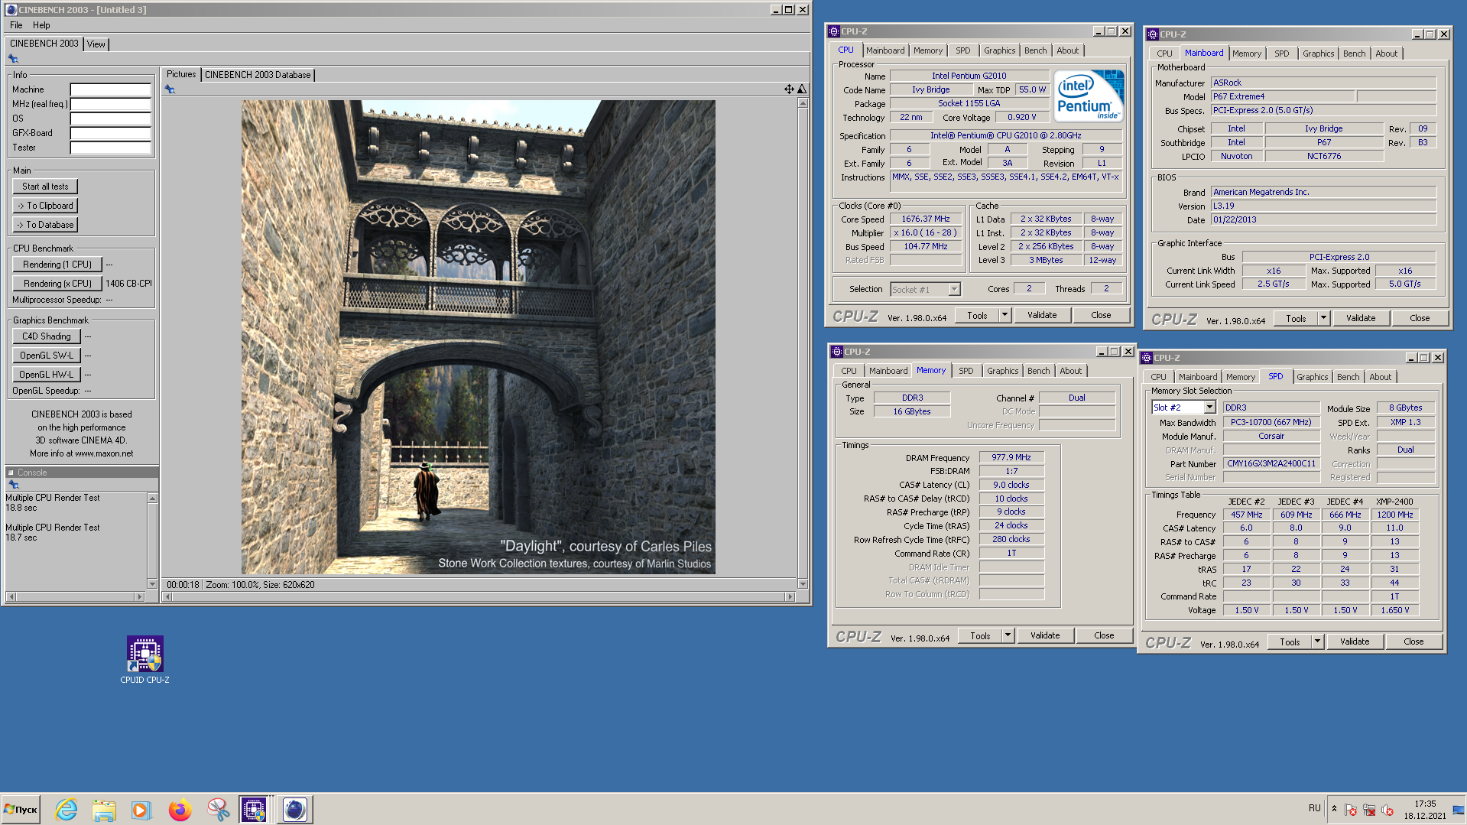This screenshot has width=1467, height=825.
Task: Run Rendering (1 CPU) benchmark
Action: [57, 265]
